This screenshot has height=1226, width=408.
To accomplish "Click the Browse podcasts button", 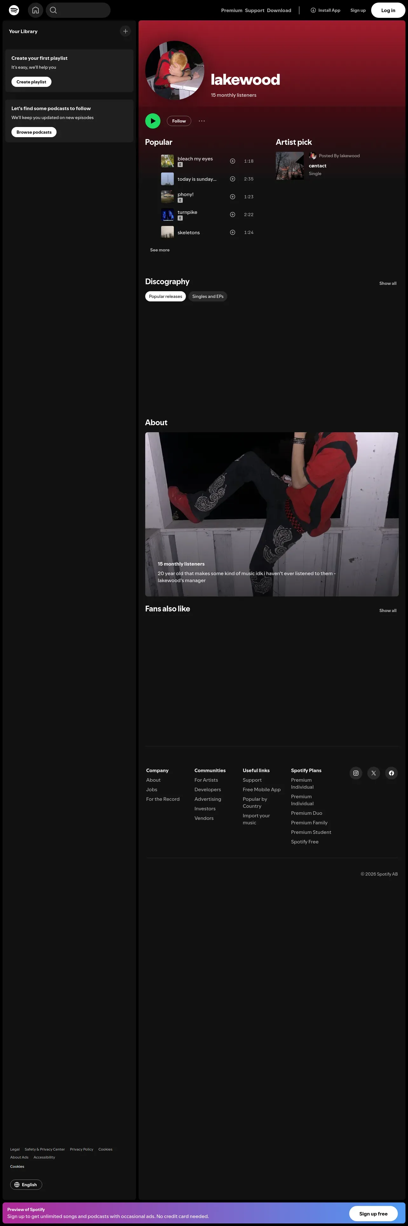I will 34,132.
